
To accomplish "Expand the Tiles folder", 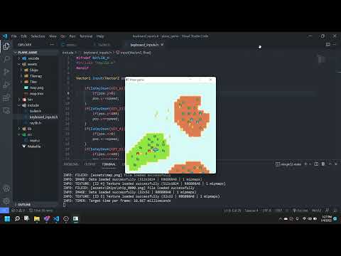I will 36,82.
